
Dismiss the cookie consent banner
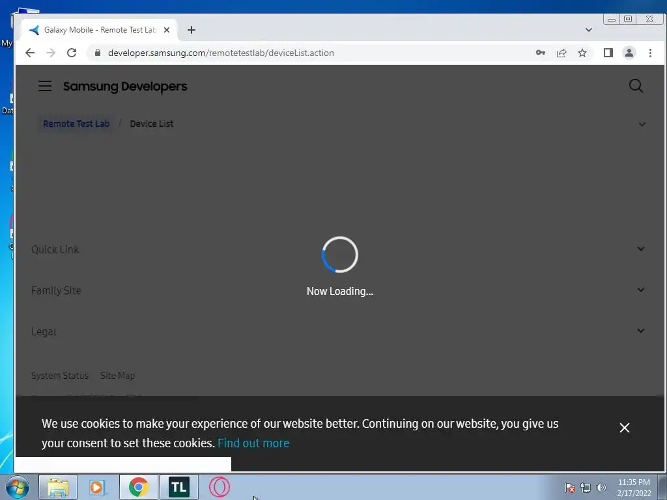point(625,428)
